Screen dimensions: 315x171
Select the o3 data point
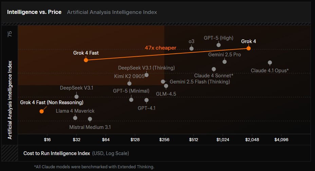(191, 49)
